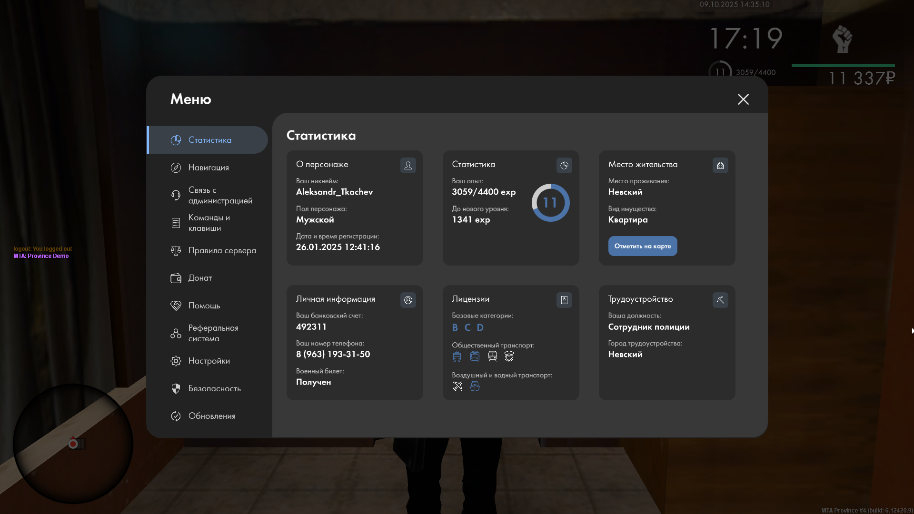
Task: Click the boat license icon
Action: 475,386
